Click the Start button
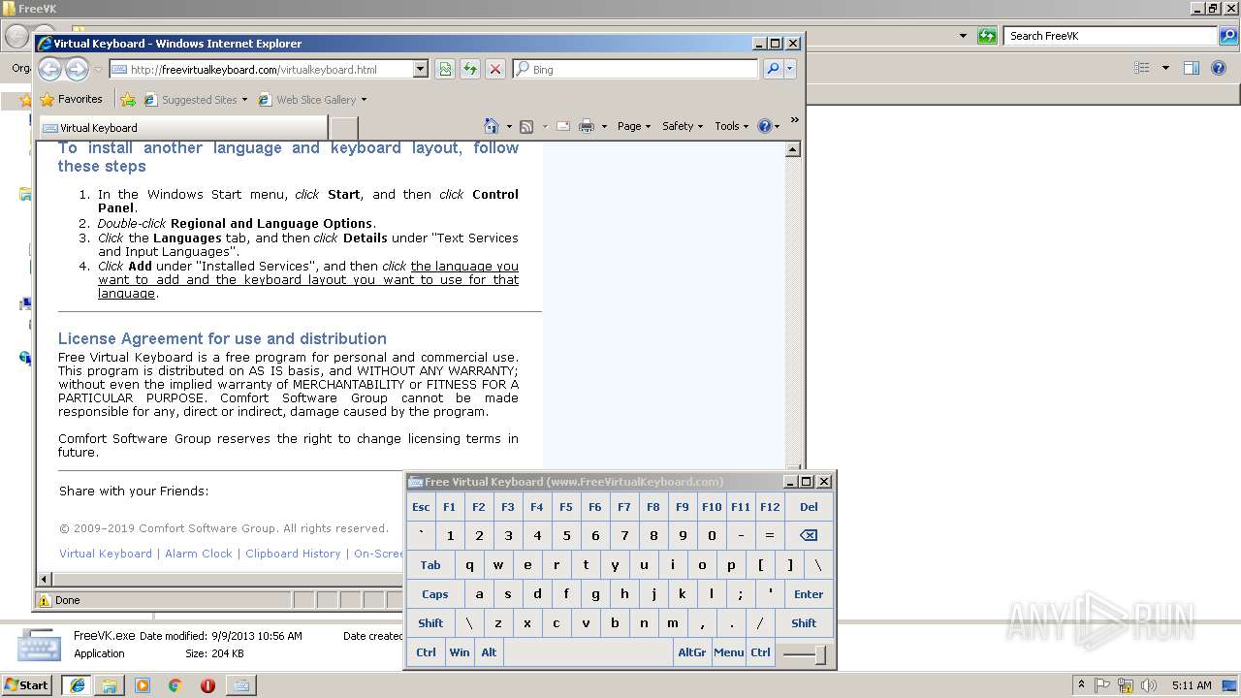This screenshot has height=698, width=1241. click(x=27, y=685)
